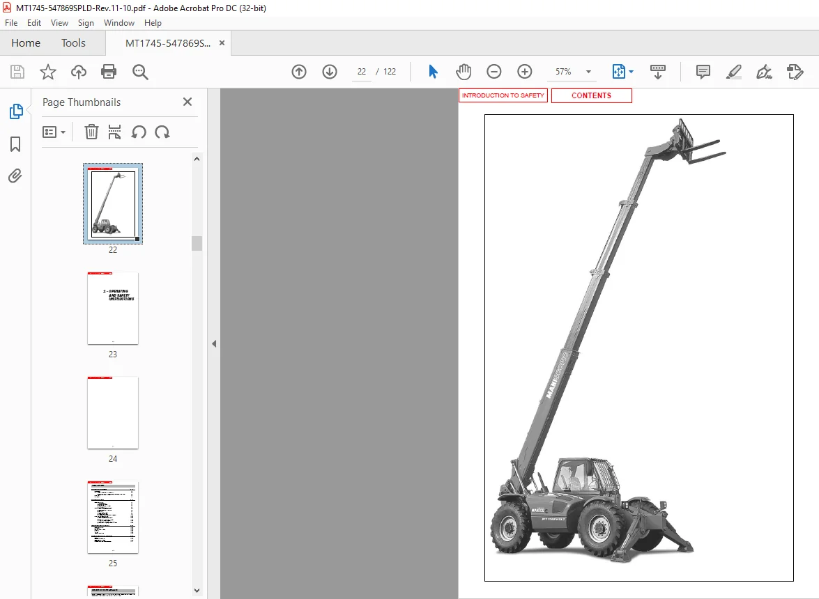Click the stamp and send icon
The width and height of the screenshot is (819, 599).
click(x=795, y=72)
